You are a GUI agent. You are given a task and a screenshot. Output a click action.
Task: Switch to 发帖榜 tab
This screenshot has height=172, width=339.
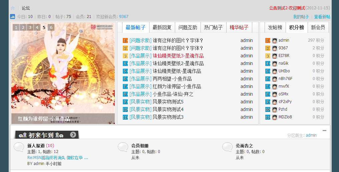click(x=275, y=27)
